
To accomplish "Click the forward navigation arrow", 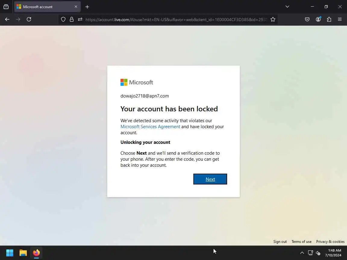I will tap(18, 20).
